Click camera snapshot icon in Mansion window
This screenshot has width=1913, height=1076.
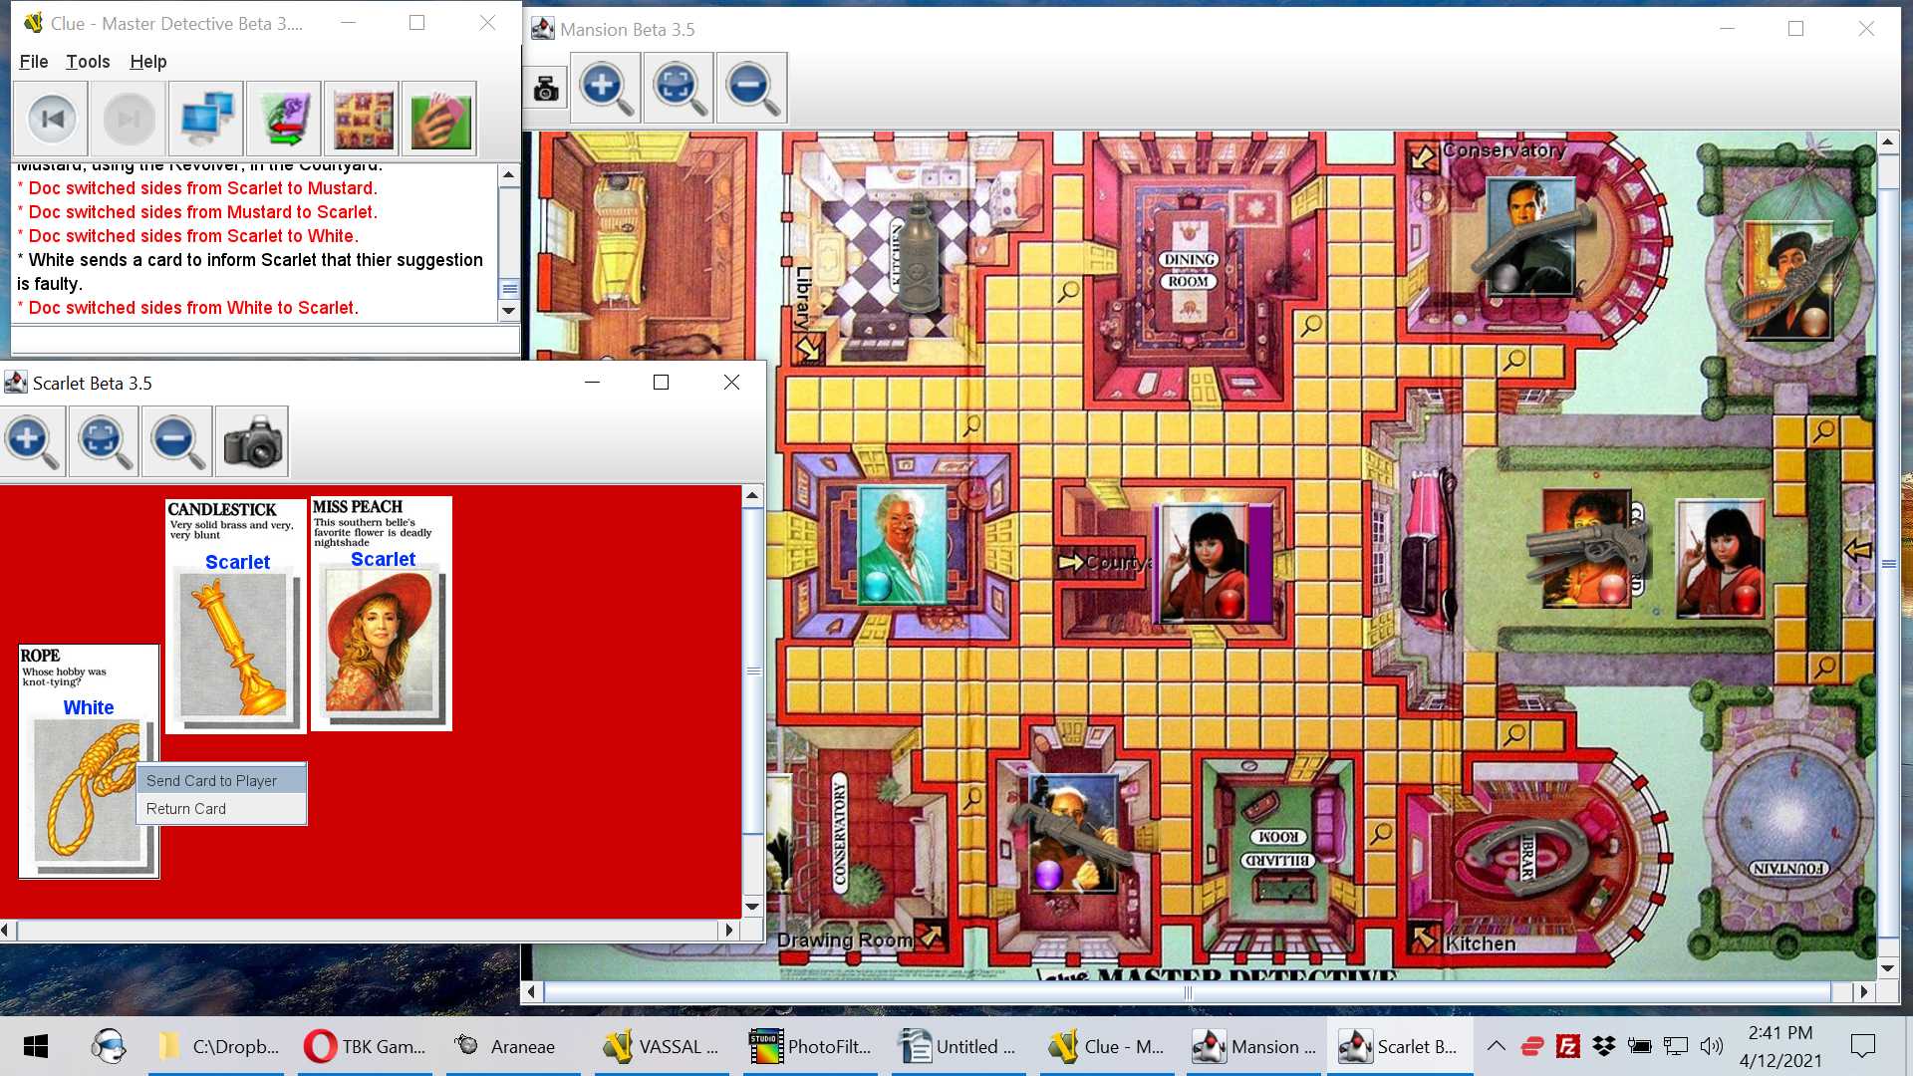(x=546, y=90)
